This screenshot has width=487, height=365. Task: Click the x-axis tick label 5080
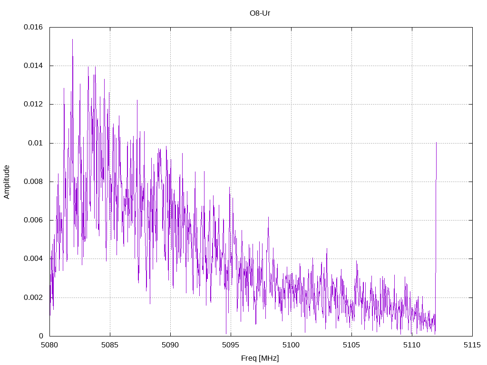pos(49,345)
